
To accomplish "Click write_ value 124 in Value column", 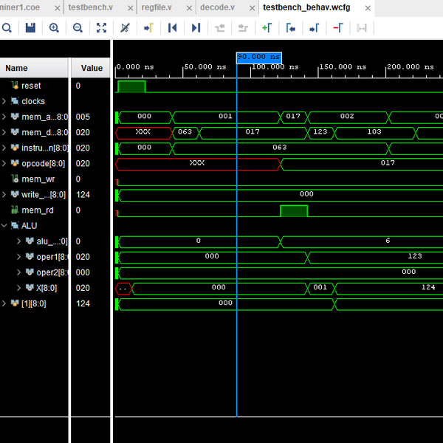I will (x=83, y=195).
